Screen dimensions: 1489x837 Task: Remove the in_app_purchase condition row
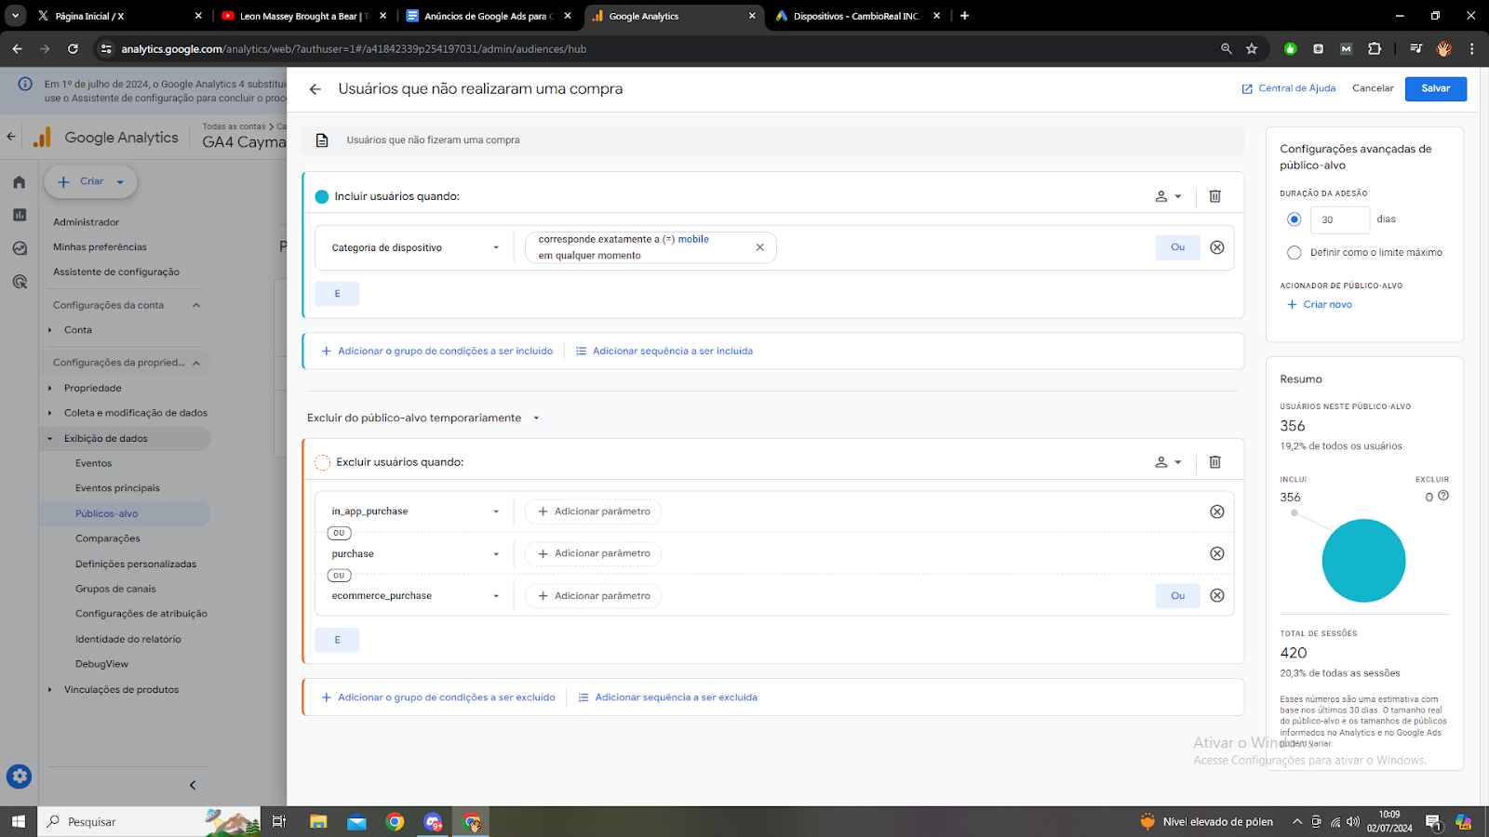[x=1216, y=511]
